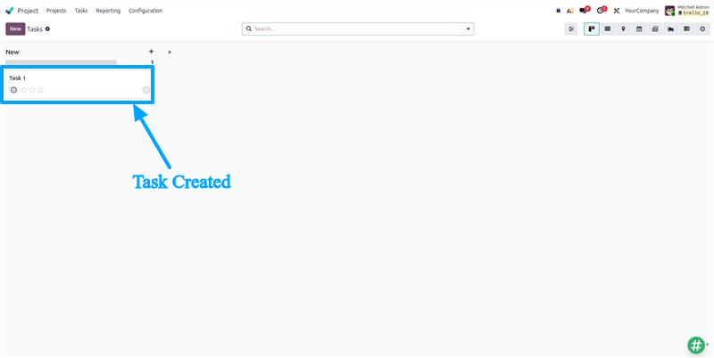Viewport: 714px width, 358px height.
Task: Click the debug bug icon in navbar
Action: [559, 11]
